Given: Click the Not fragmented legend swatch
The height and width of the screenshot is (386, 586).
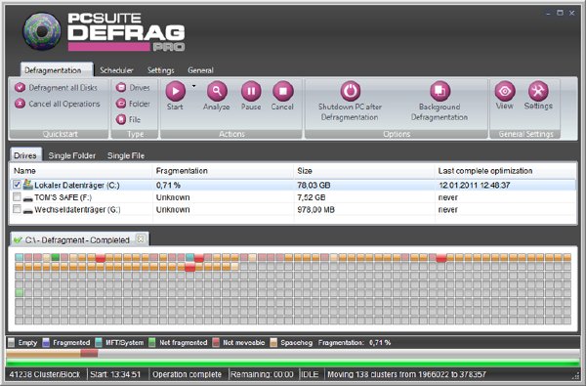Looking at the screenshot, I should pos(151,342).
